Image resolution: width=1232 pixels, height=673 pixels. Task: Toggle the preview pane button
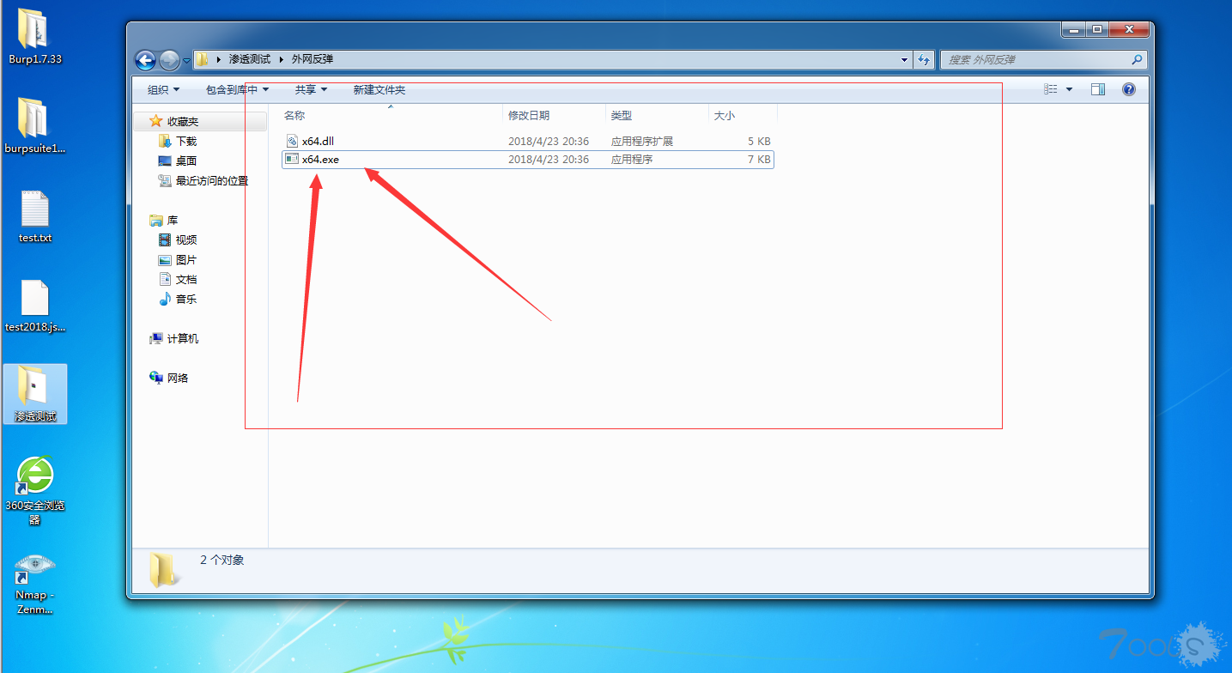coord(1098,89)
